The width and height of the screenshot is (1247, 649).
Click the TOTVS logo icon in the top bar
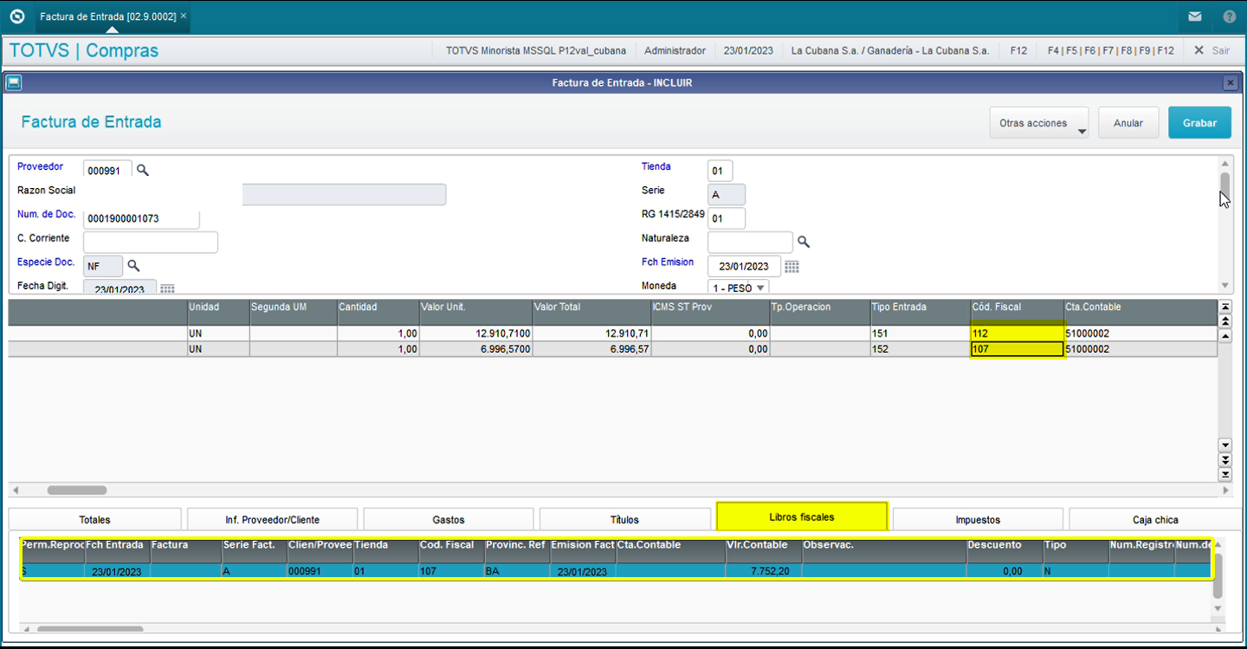16,16
